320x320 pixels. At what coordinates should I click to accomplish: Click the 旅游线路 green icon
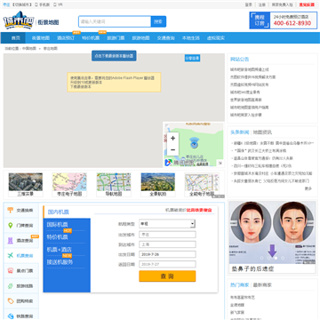11,286
